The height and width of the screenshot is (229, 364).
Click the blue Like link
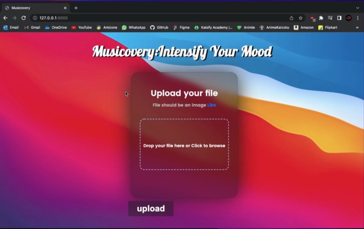(211, 105)
